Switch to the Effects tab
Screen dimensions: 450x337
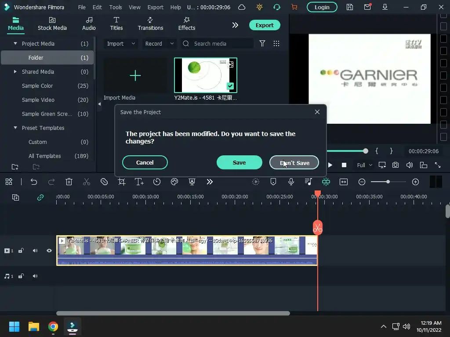coord(186,24)
